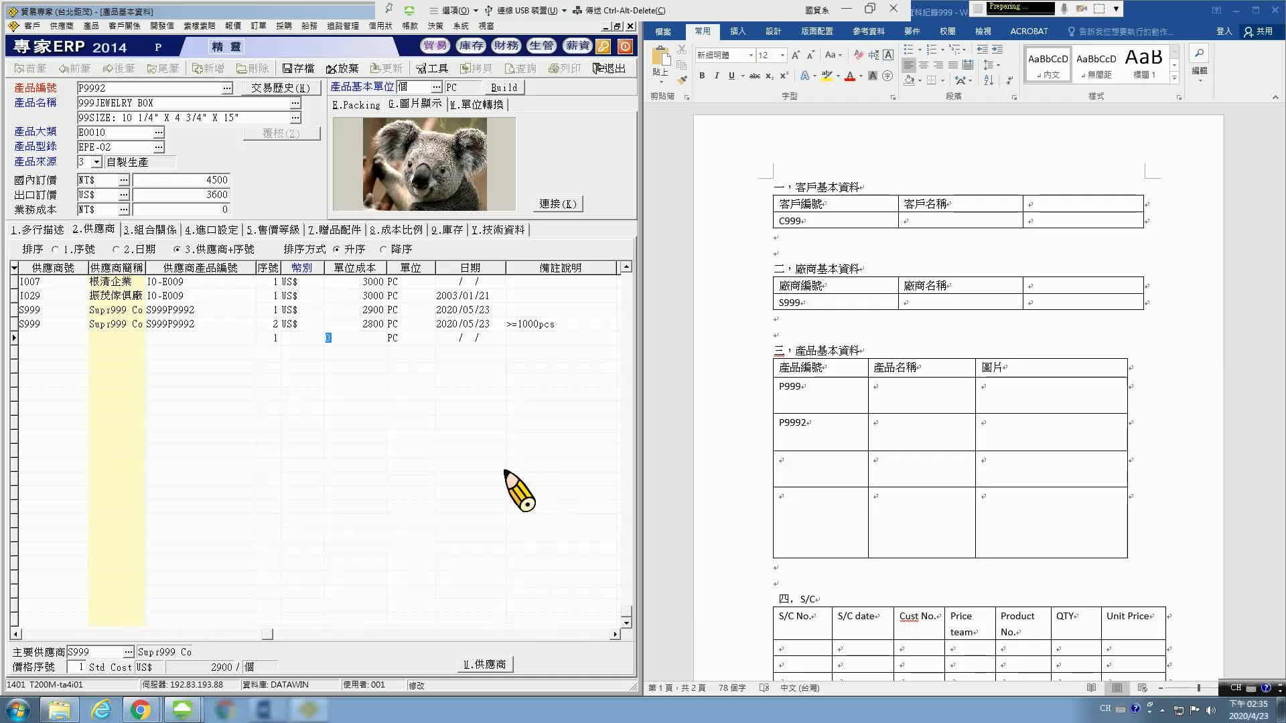Viewport: 1286px width, 723px height.
Task: Collapse the Word ribbon
Action: coord(1275,97)
